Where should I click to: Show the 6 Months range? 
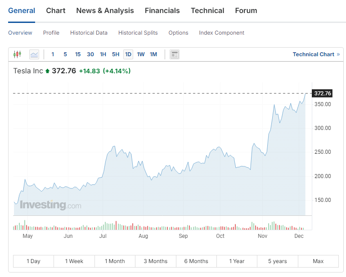[196, 261]
